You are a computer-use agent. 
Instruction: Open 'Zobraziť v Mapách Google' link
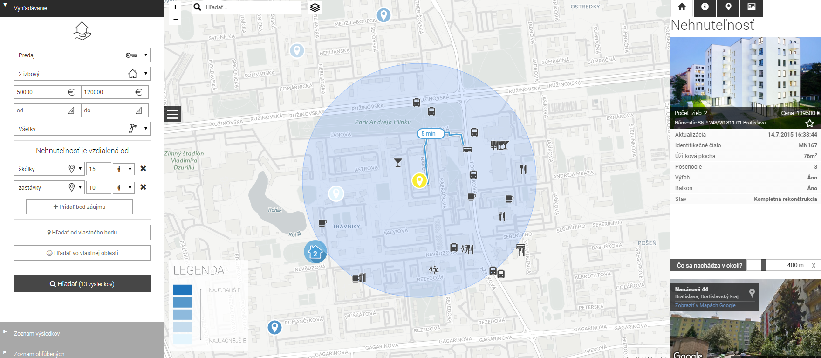[x=705, y=305]
